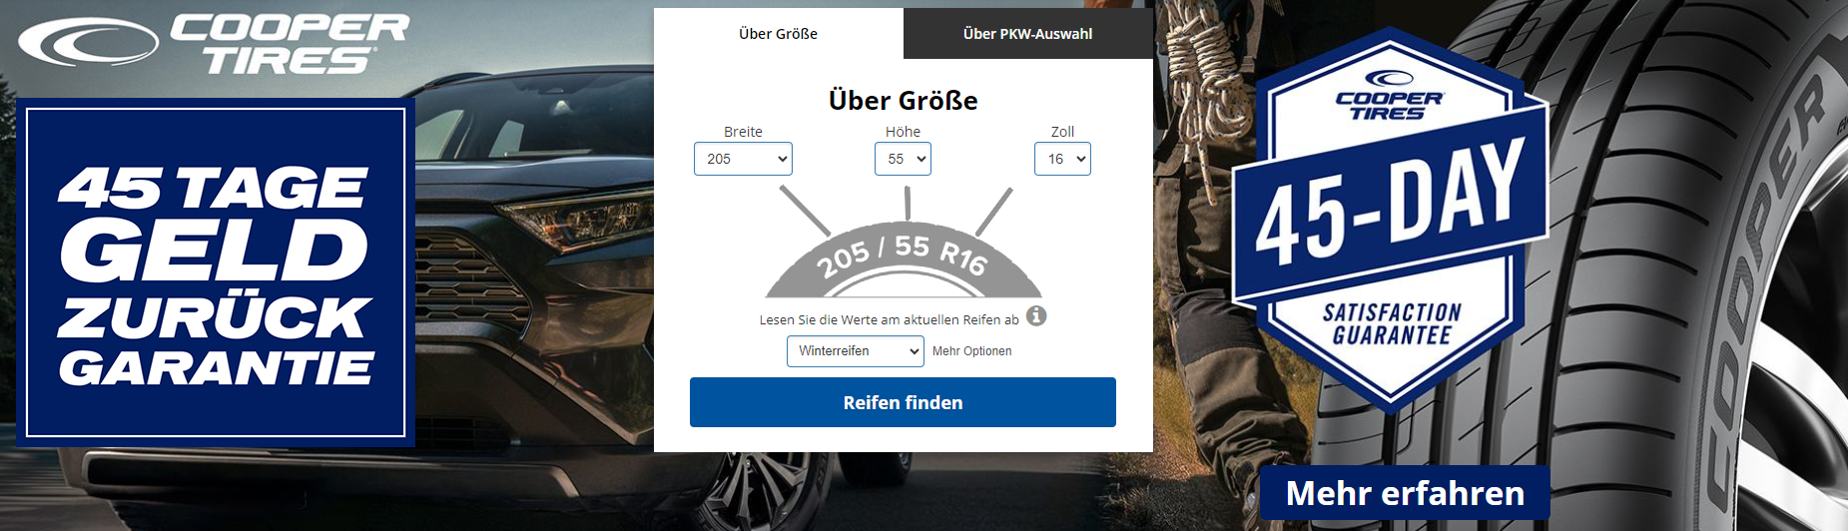Open the Höhe height dropdown
The image size is (1848, 531).
pos(903,159)
